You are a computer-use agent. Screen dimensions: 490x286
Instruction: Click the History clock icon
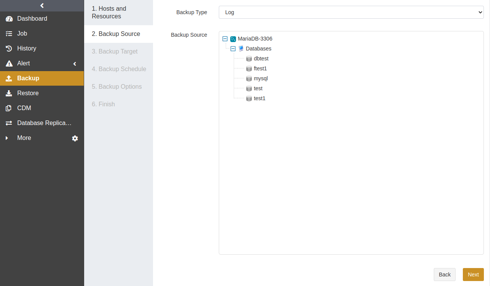point(9,49)
